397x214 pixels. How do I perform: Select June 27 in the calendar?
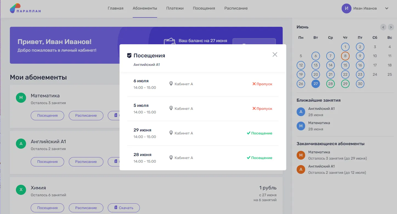pos(316,84)
